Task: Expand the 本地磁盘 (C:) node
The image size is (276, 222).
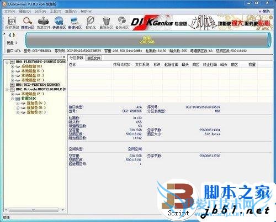Action: pos(12,71)
